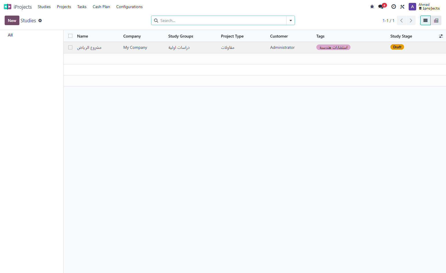
Task: Open the مشروع الرياض record
Action: [89, 48]
